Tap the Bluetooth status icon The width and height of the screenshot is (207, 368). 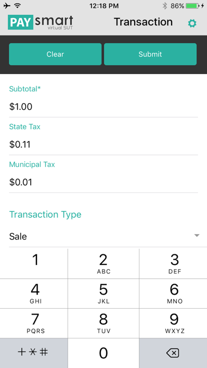coord(165,6)
